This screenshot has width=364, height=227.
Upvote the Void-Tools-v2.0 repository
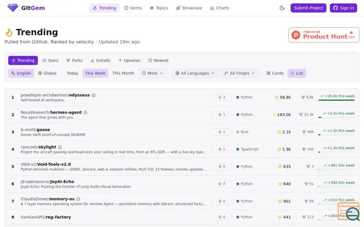(222, 167)
